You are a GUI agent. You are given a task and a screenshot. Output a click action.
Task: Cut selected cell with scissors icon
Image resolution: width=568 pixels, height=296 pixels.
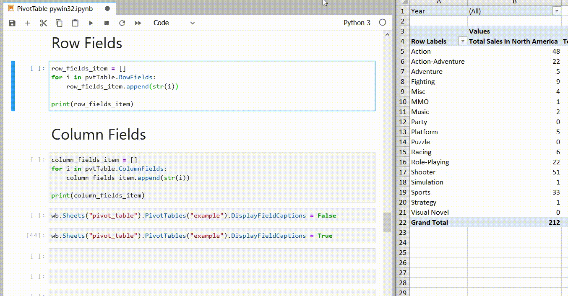click(44, 23)
